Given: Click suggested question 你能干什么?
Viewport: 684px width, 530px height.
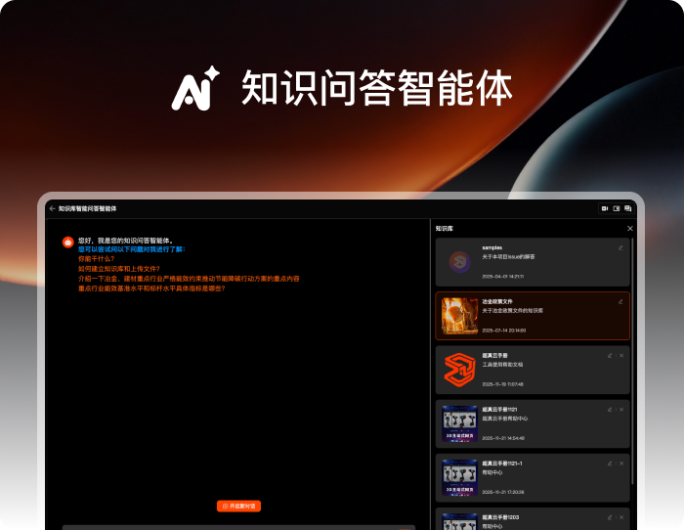Looking at the screenshot, I should (x=96, y=258).
